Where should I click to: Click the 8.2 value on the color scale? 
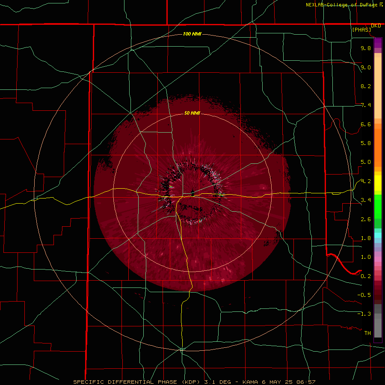[x=366, y=86]
